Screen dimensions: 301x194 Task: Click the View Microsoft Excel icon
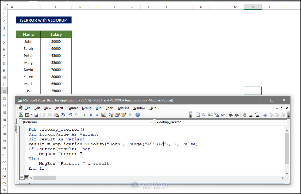pos(21,115)
